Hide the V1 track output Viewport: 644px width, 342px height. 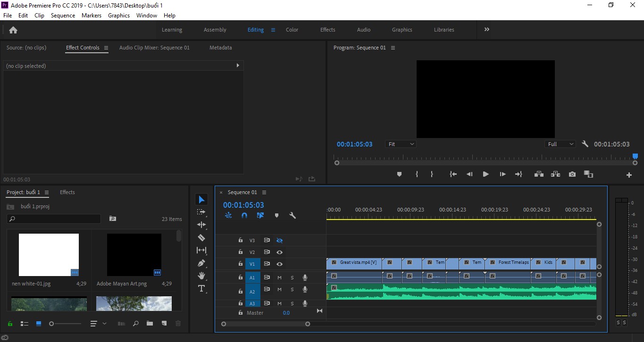tap(279, 264)
